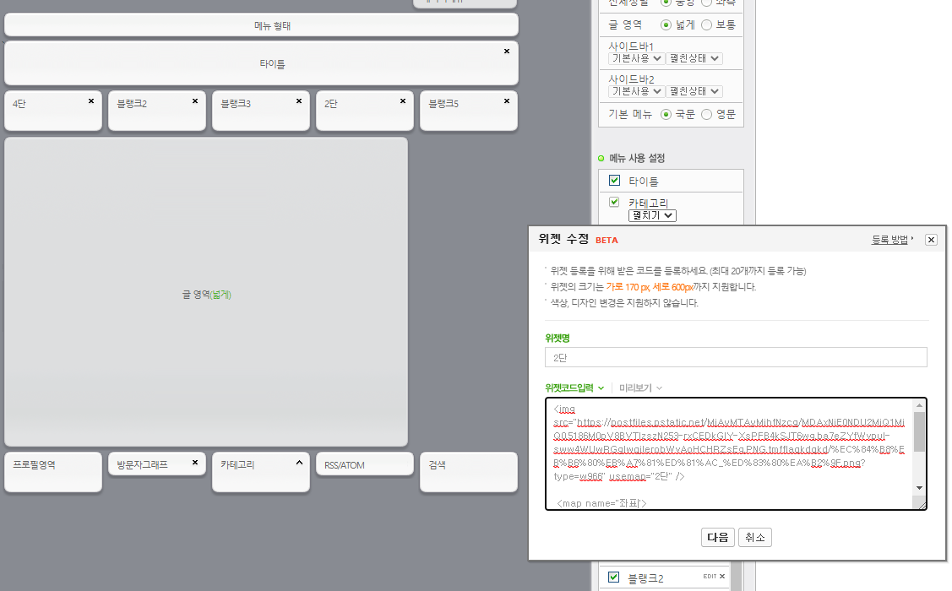Click the 취소 button
This screenshot has height=591, width=952.
pyautogui.click(x=754, y=538)
